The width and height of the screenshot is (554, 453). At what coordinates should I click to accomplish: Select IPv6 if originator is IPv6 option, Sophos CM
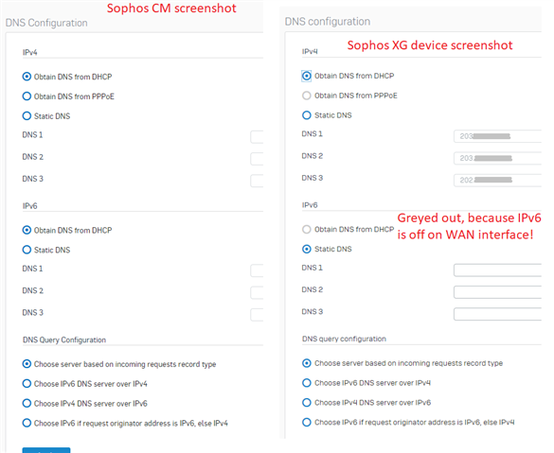(27, 423)
